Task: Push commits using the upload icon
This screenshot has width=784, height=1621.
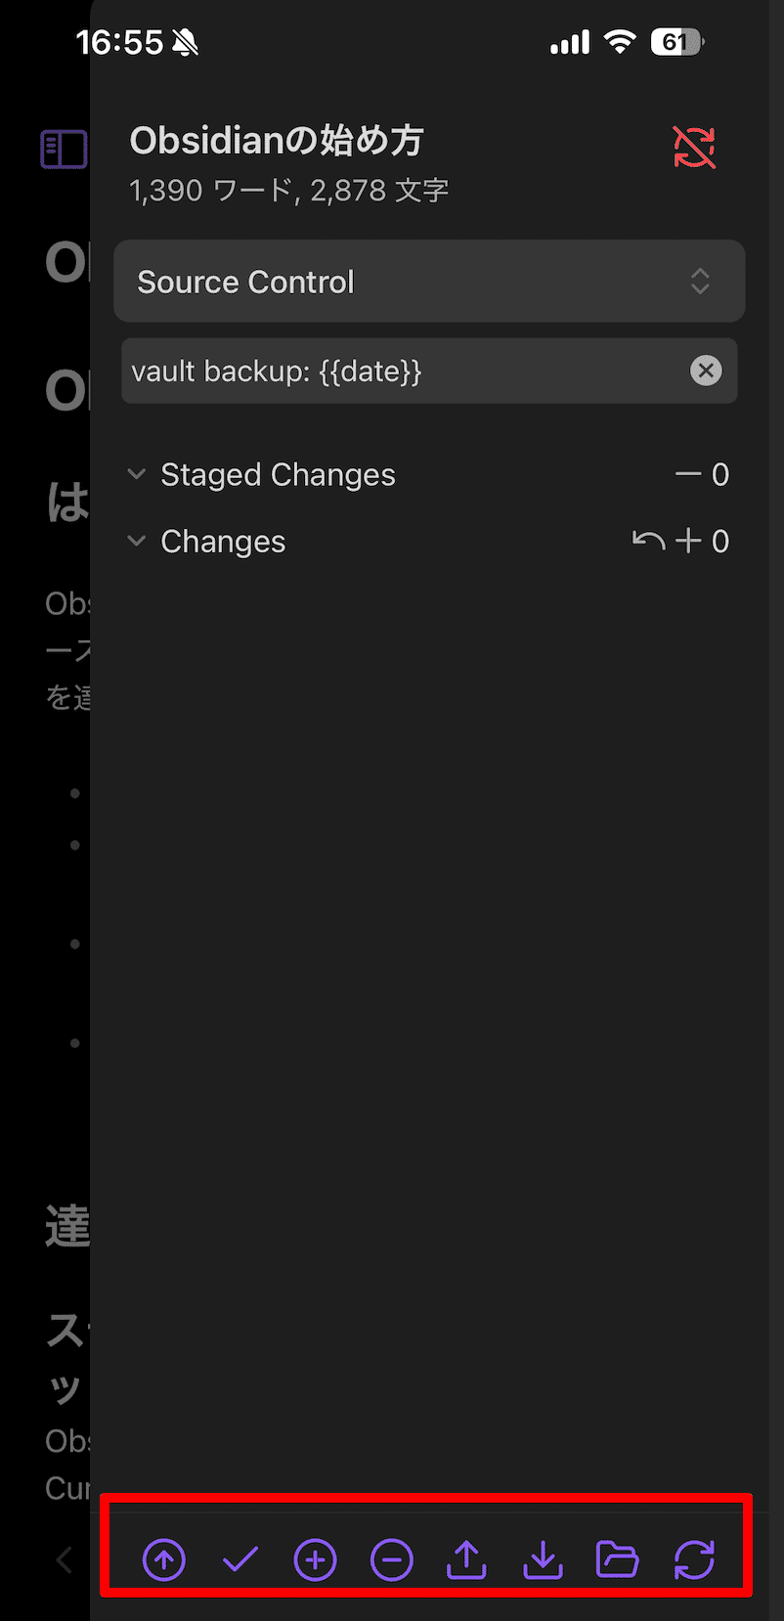Action: click(467, 1559)
